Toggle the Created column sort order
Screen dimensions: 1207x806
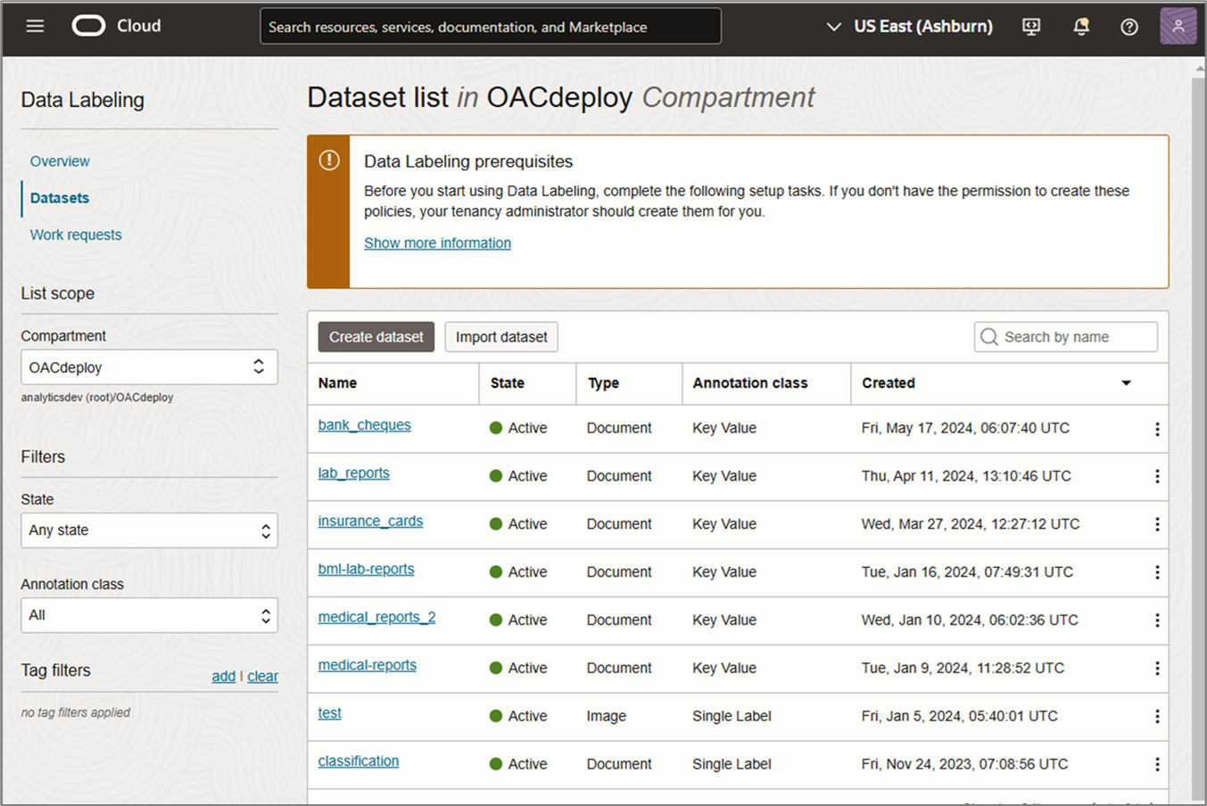[1126, 382]
